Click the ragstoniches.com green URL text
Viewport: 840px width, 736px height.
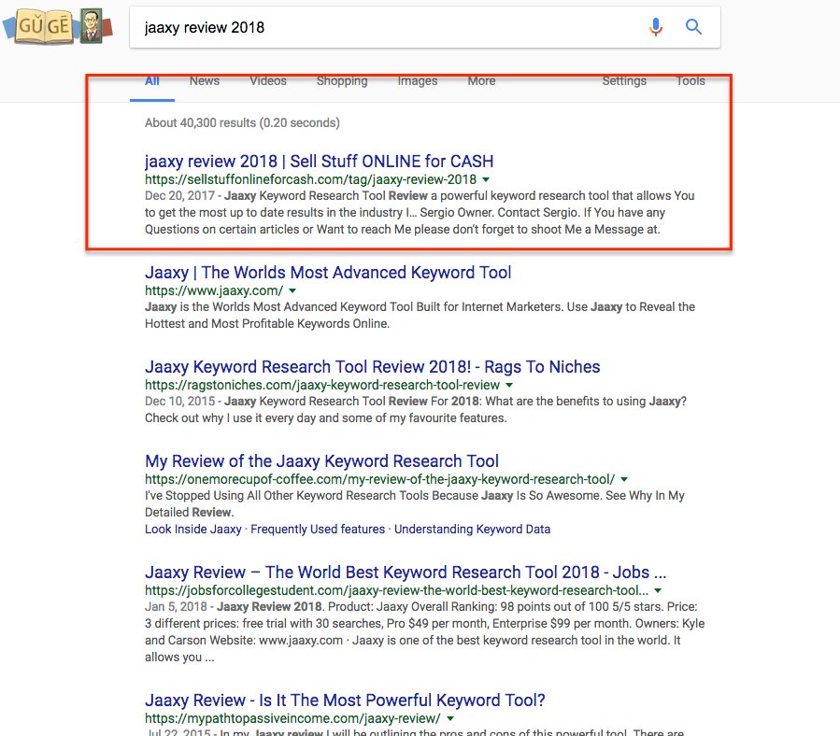pyautogui.click(x=322, y=385)
